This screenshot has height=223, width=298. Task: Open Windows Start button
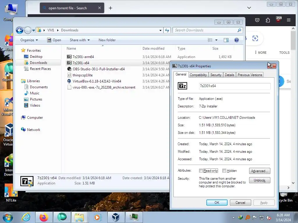click(8, 217)
